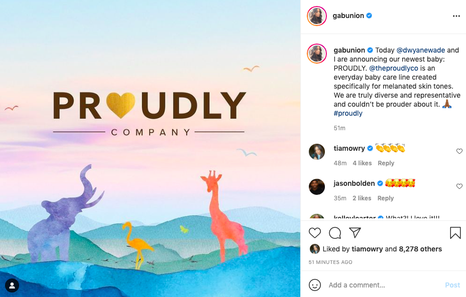Like jasonbolden's comment heart
The width and height of the screenshot is (466, 297).
(459, 186)
